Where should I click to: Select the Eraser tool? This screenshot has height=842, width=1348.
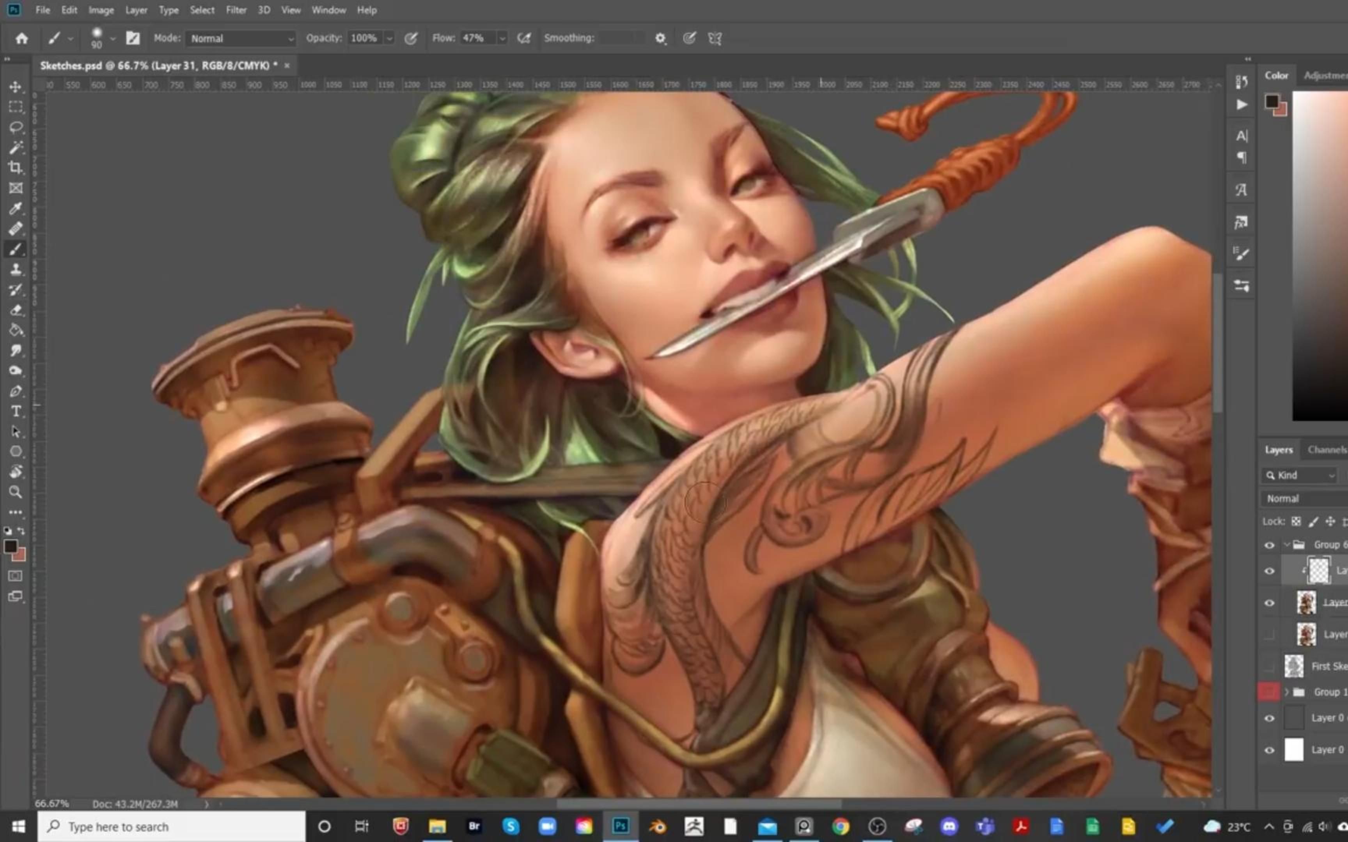tap(16, 310)
